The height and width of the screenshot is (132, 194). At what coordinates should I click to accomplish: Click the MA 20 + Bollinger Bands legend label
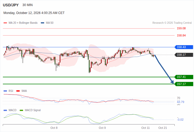click(x=23, y=23)
